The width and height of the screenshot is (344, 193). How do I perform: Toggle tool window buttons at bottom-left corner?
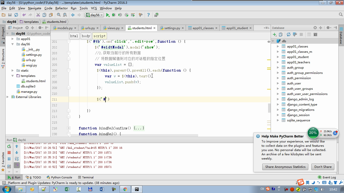(x=4, y=183)
